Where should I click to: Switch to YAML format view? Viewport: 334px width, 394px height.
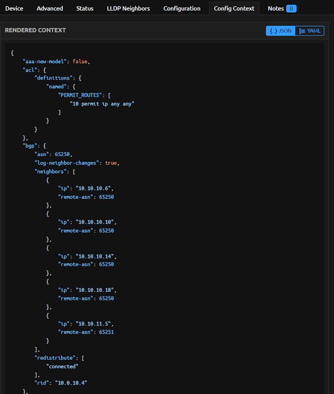[310, 31]
